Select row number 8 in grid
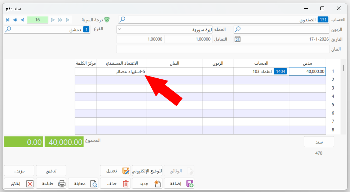 click(x=333, y=130)
